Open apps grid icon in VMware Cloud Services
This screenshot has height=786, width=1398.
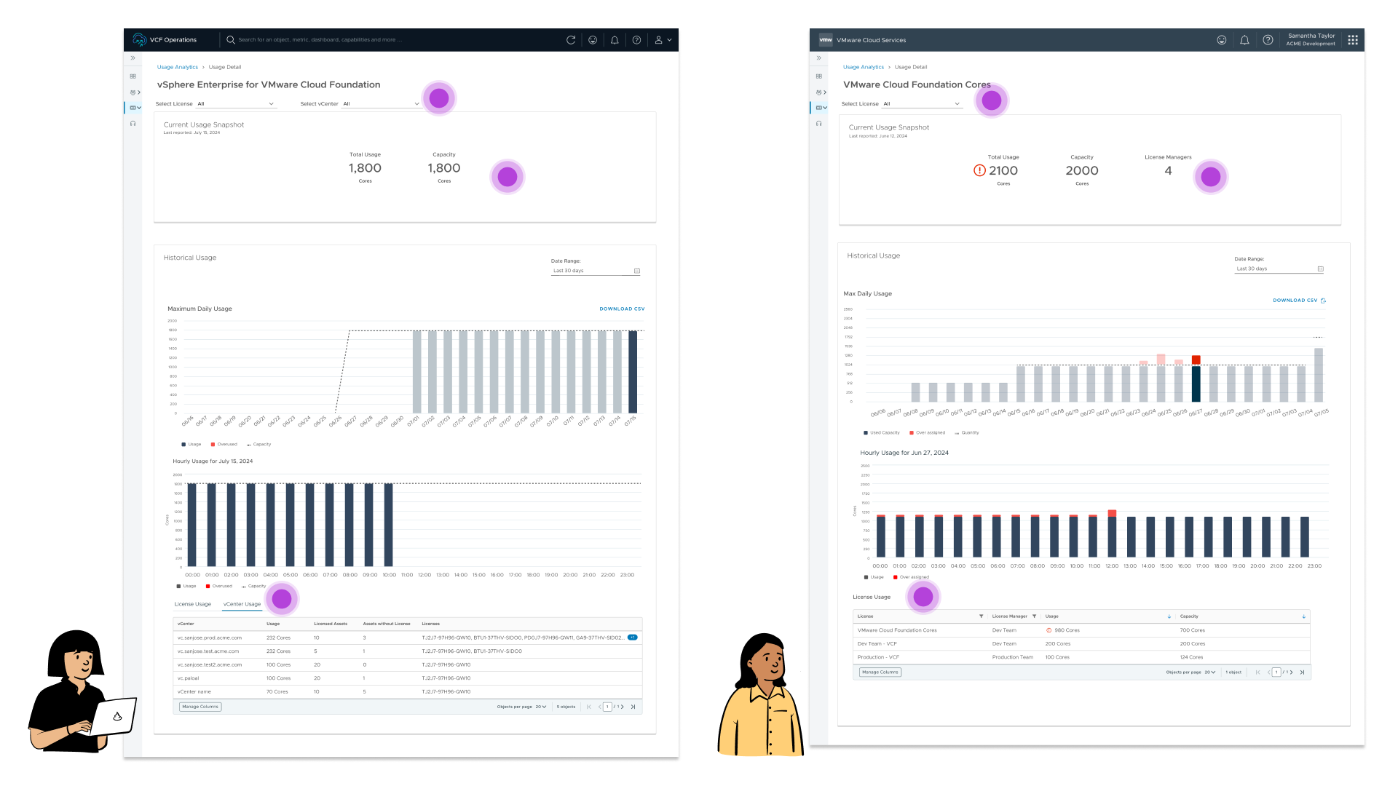point(1353,40)
